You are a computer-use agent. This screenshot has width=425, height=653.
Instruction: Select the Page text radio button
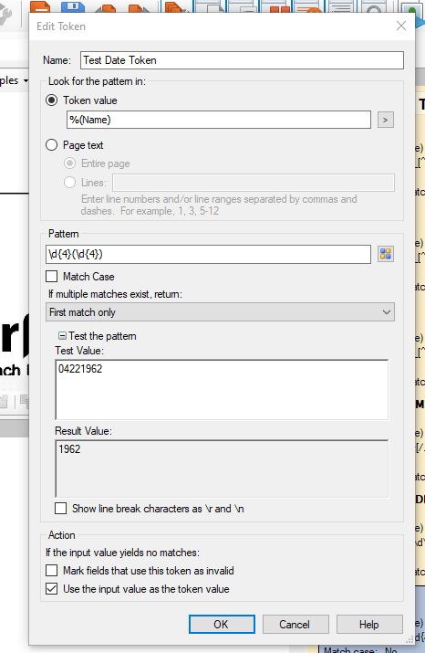tap(52, 145)
